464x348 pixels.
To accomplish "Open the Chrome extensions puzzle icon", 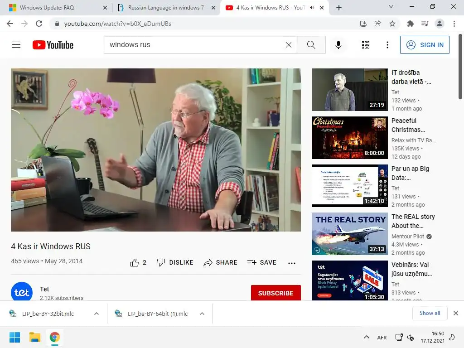I will click(x=410, y=24).
